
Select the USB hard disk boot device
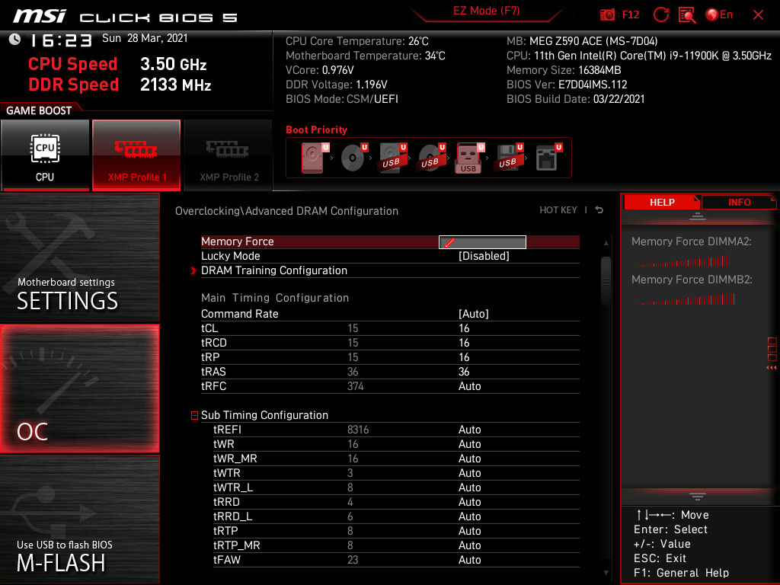click(392, 158)
